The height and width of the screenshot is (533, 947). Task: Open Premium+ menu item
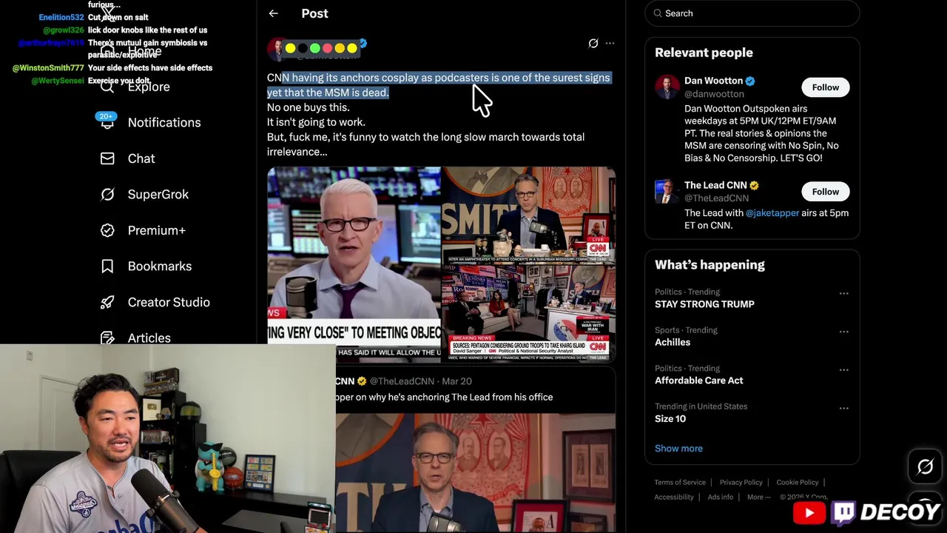pos(157,230)
